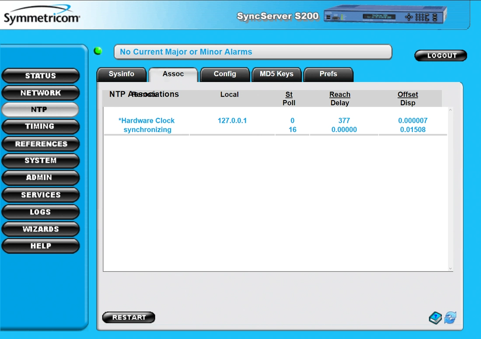
Task: Click the Symmetricom logo
Action: [42, 15]
